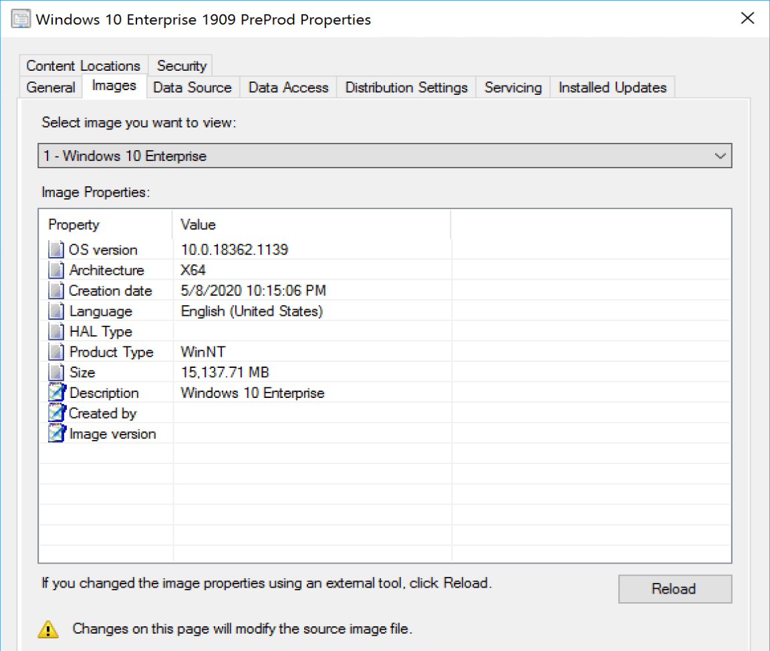
Task: Open the Data Source tab
Action: pyautogui.click(x=192, y=87)
